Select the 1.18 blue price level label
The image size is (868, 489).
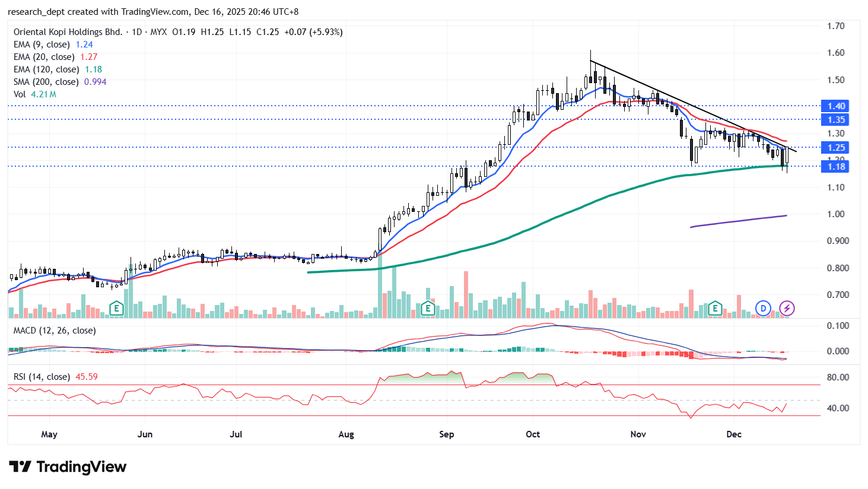[836, 167]
